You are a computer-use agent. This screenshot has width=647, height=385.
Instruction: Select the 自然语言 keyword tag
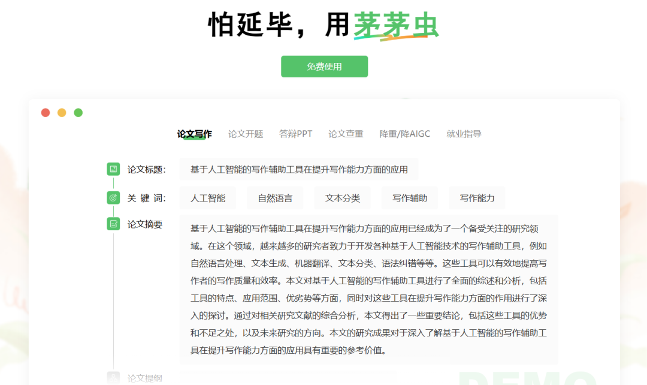275,198
